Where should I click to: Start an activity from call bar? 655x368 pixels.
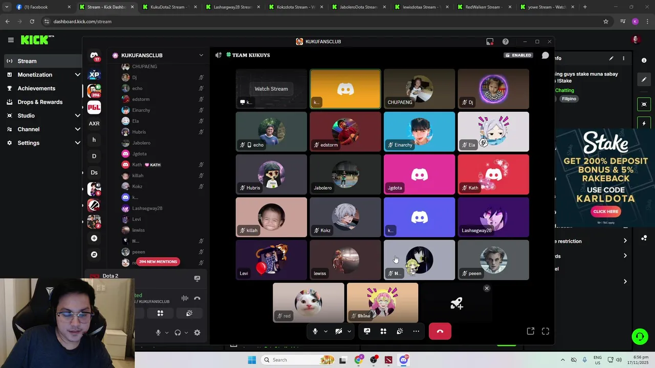point(383,331)
